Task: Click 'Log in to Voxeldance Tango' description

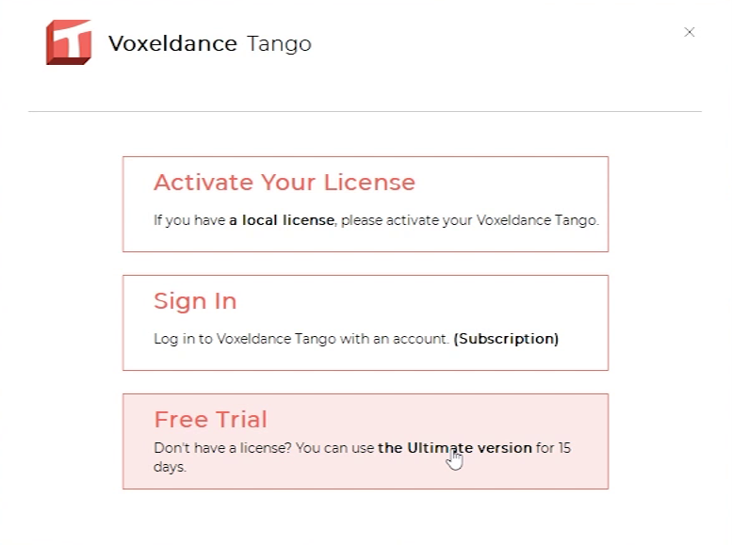Action: [245, 339]
